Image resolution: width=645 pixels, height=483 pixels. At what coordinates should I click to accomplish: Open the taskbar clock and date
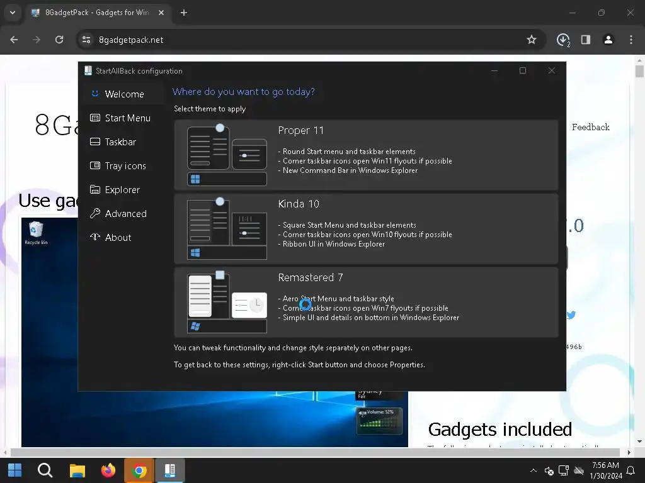pos(605,470)
